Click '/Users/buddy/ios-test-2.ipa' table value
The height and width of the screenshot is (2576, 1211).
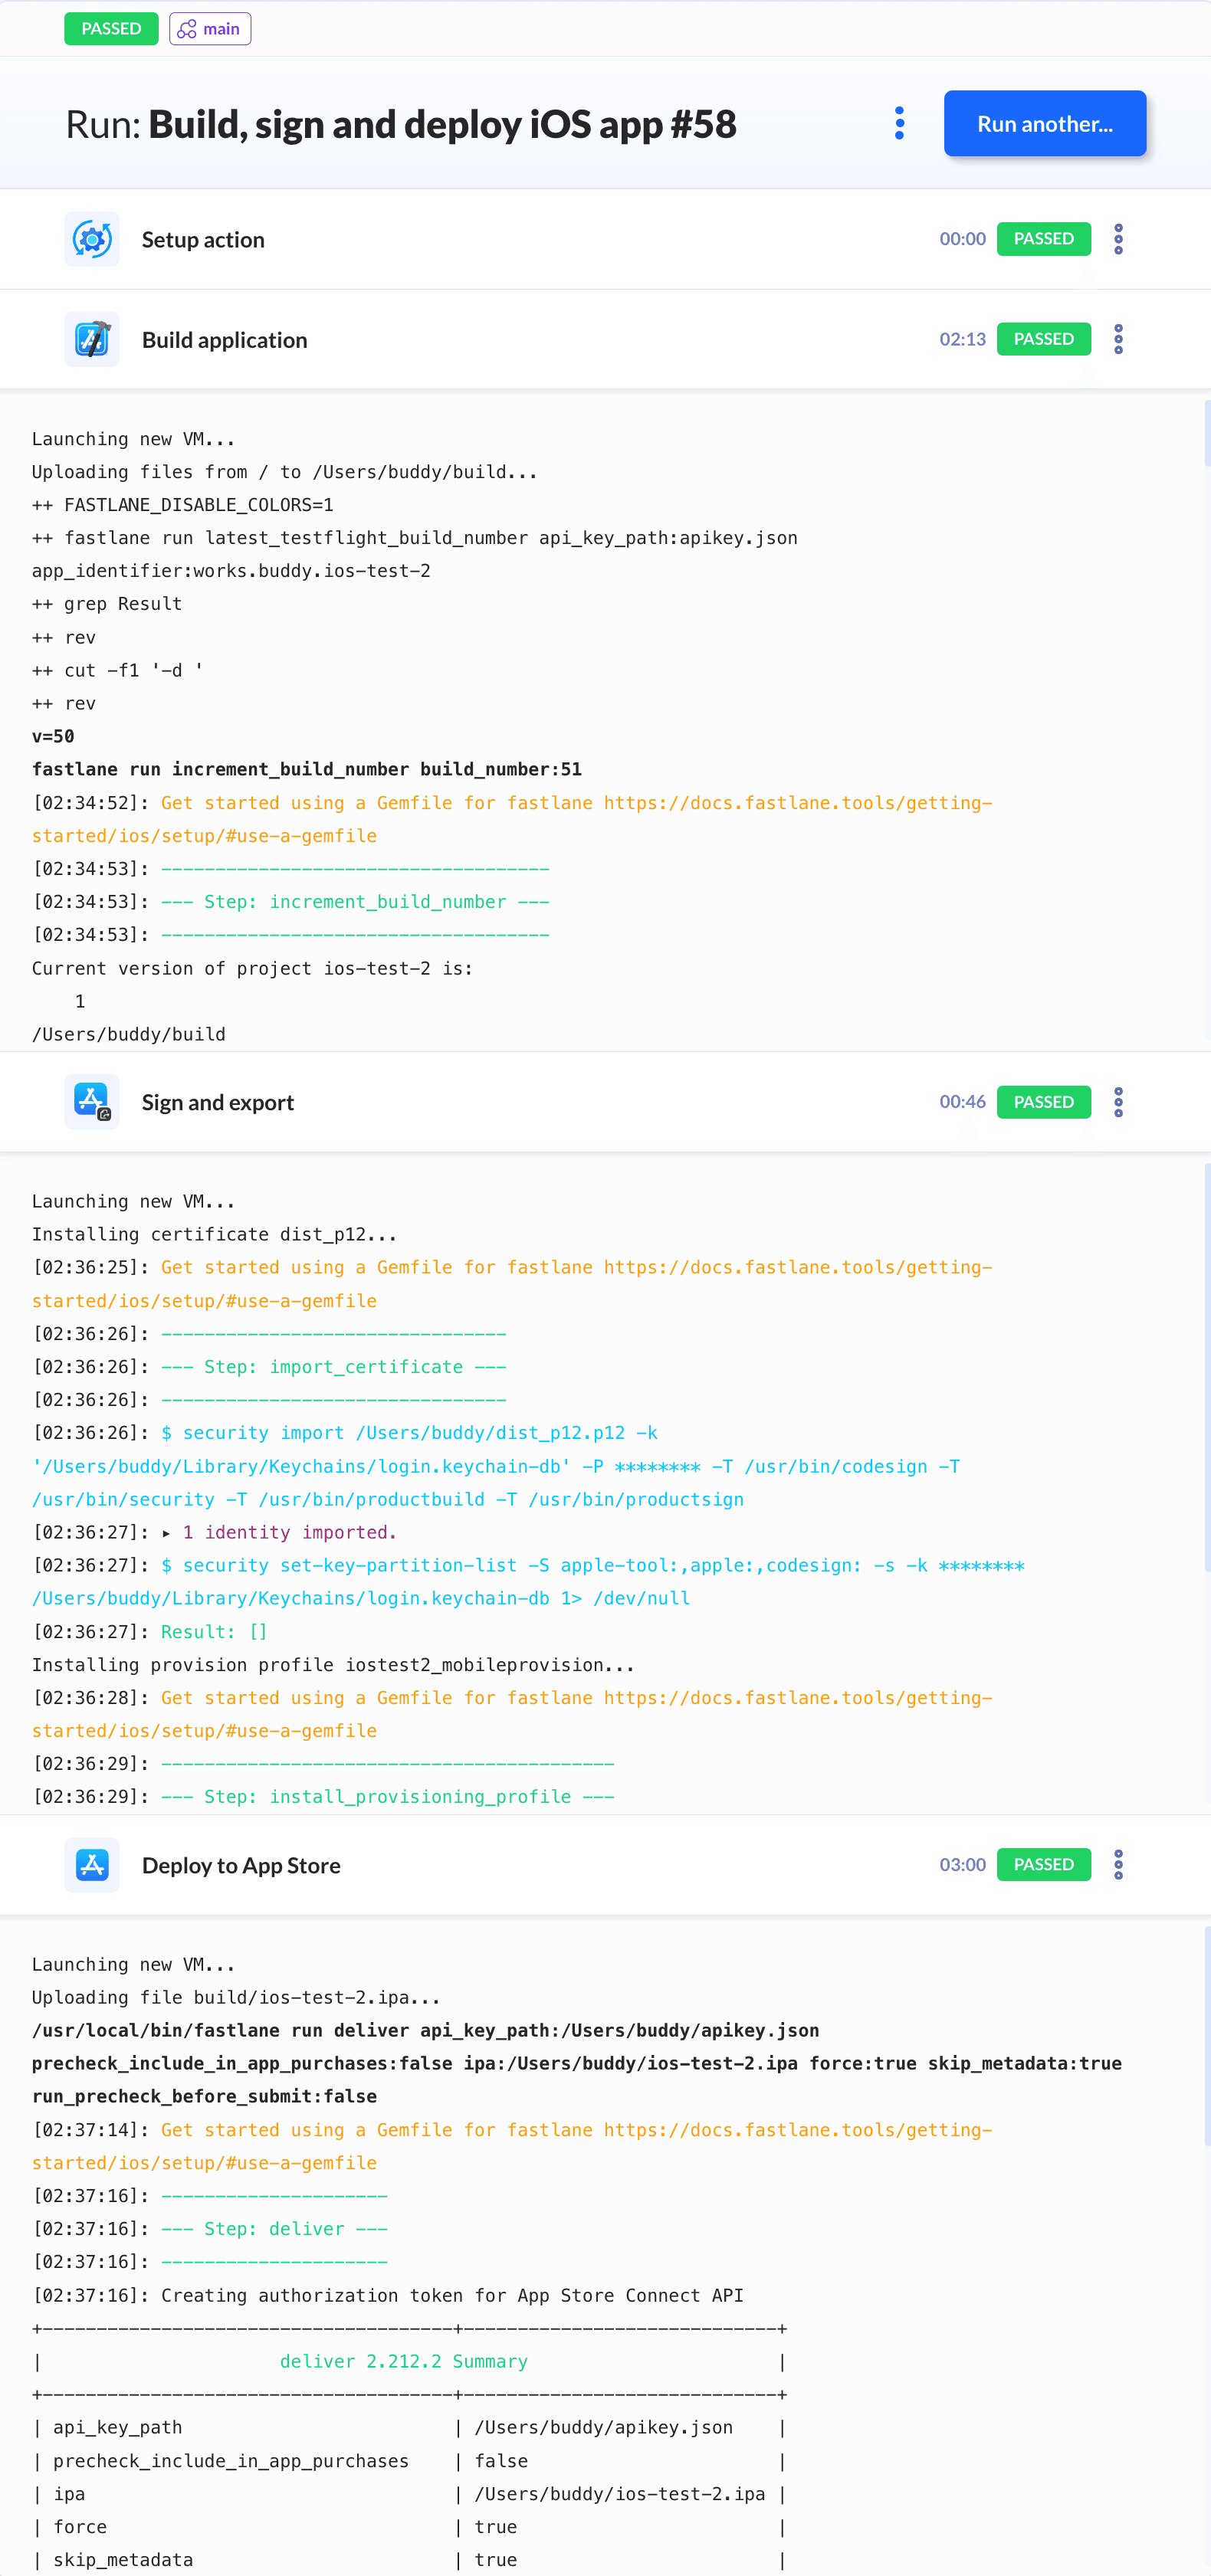tap(620, 2494)
